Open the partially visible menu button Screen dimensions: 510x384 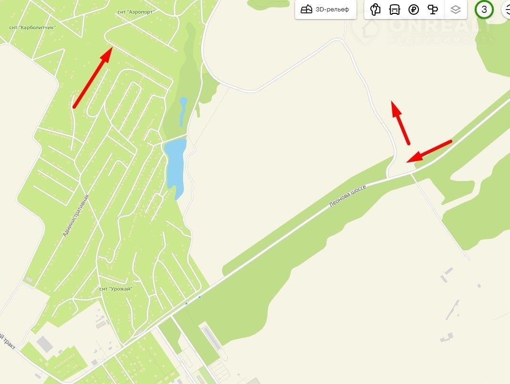(x=506, y=10)
